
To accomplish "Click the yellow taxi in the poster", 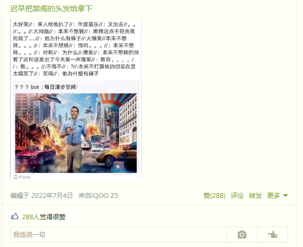I will tap(116, 157).
